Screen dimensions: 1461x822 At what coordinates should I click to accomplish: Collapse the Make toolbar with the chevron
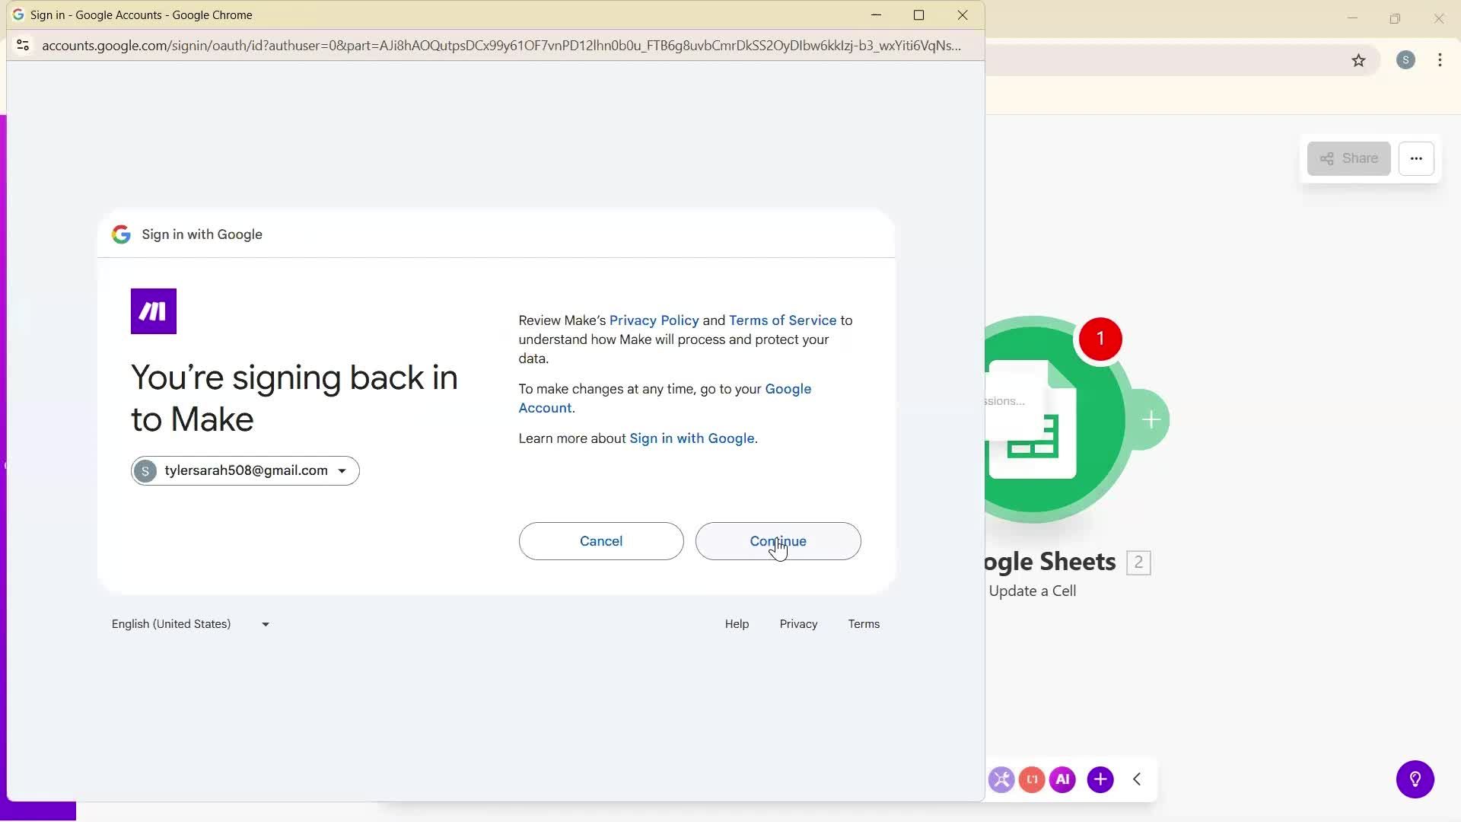(1137, 779)
